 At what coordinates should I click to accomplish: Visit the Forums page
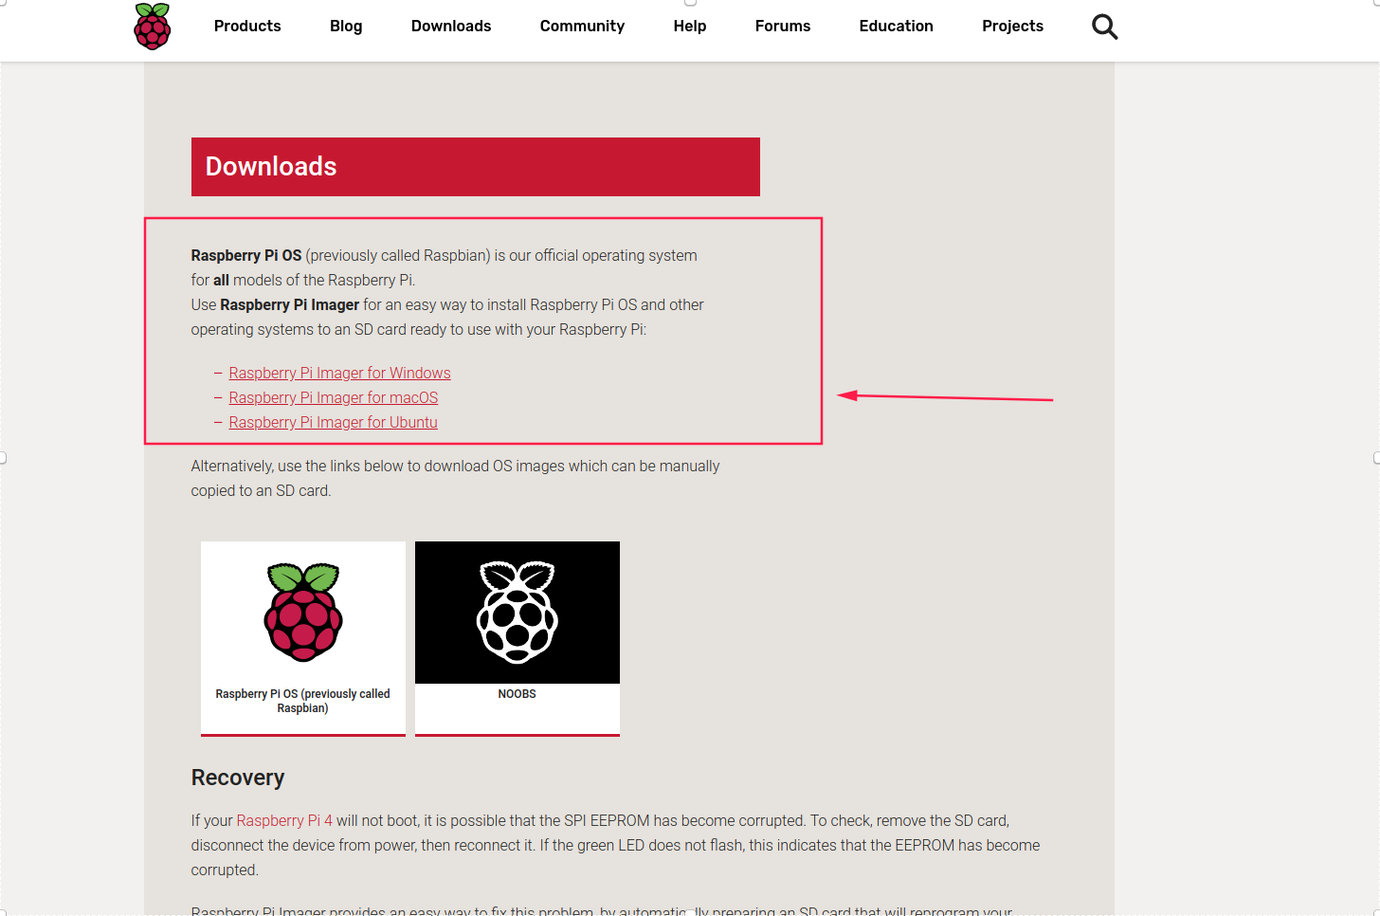pos(783,27)
